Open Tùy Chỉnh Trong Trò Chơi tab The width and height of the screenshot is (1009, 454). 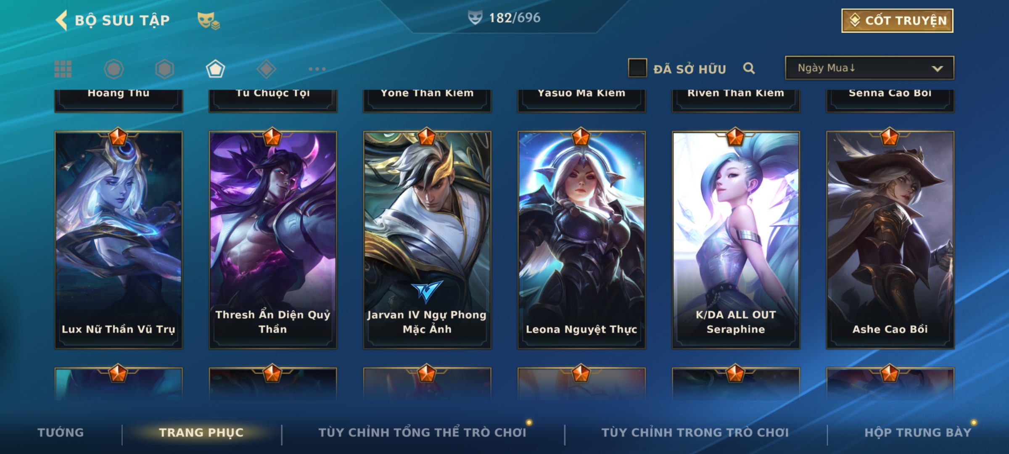click(x=695, y=433)
